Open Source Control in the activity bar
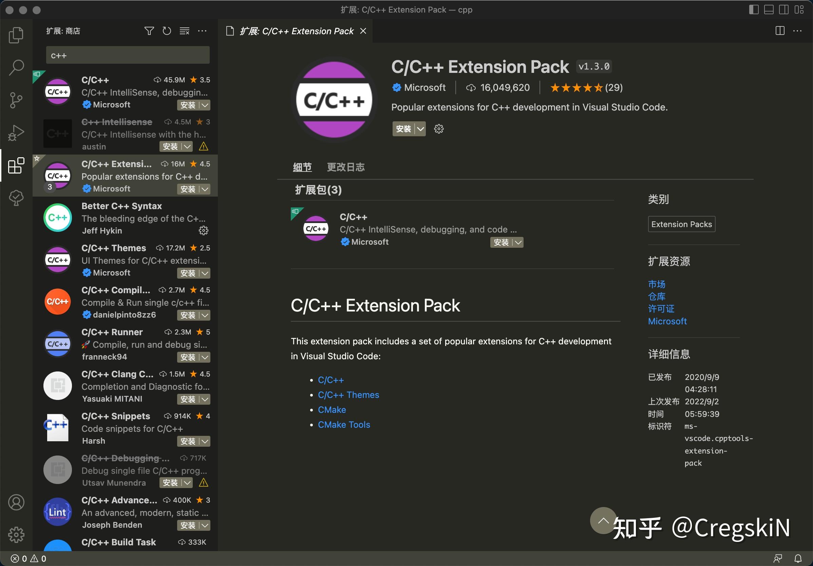This screenshot has width=813, height=566. click(x=16, y=99)
